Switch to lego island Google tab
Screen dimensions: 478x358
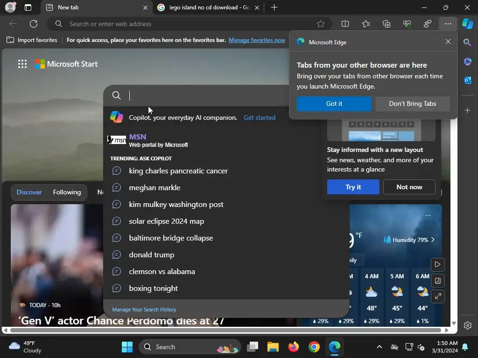[209, 7]
